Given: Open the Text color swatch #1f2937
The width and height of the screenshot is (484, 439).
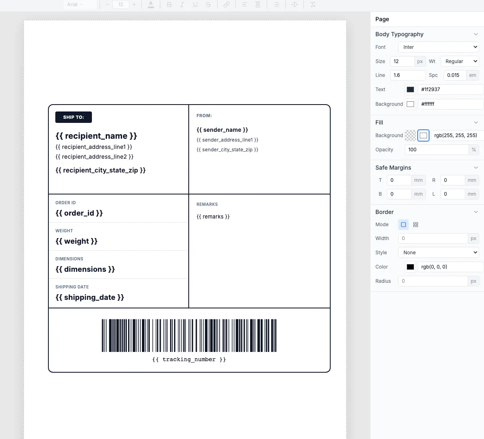Looking at the screenshot, I should tap(410, 89).
